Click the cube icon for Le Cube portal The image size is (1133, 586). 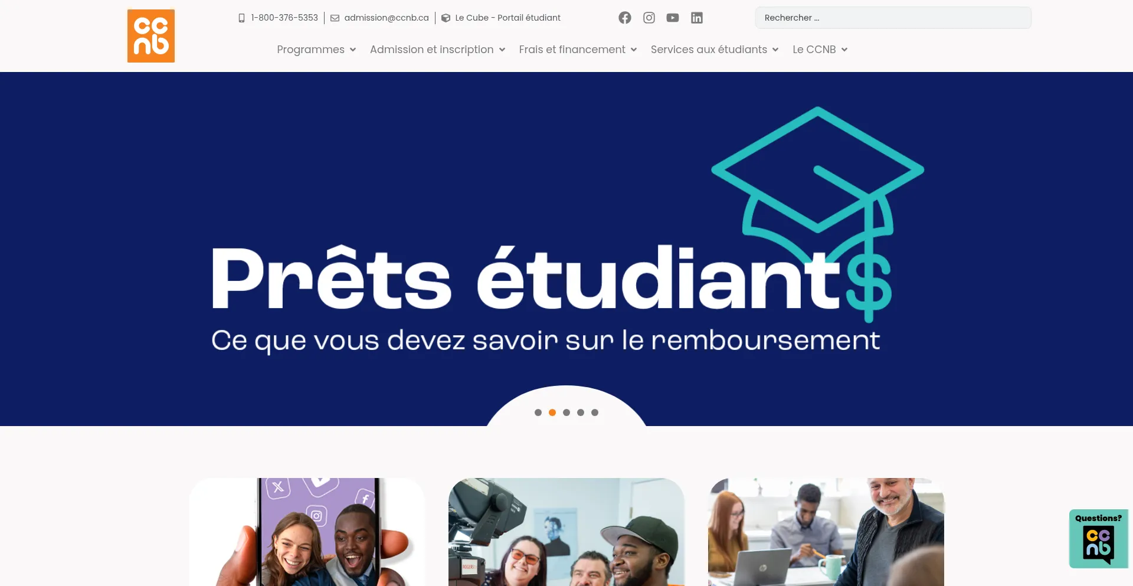coord(446,18)
